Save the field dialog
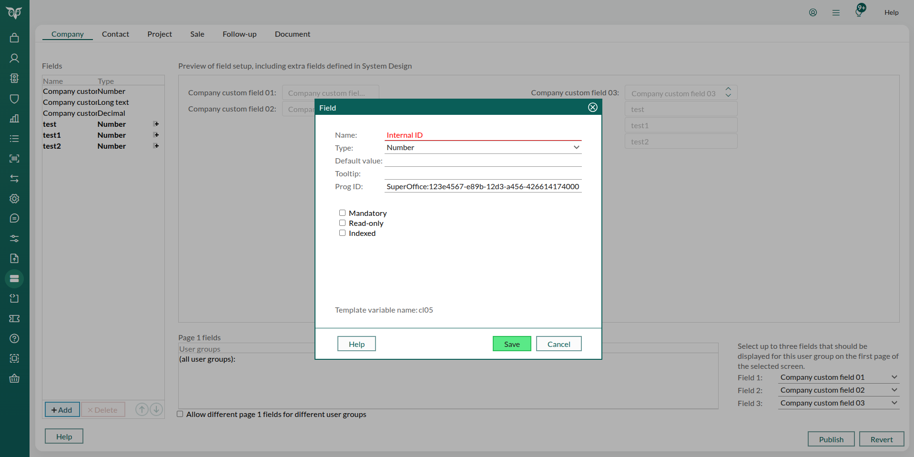The height and width of the screenshot is (457, 914). pyautogui.click(x=511, y=344)
